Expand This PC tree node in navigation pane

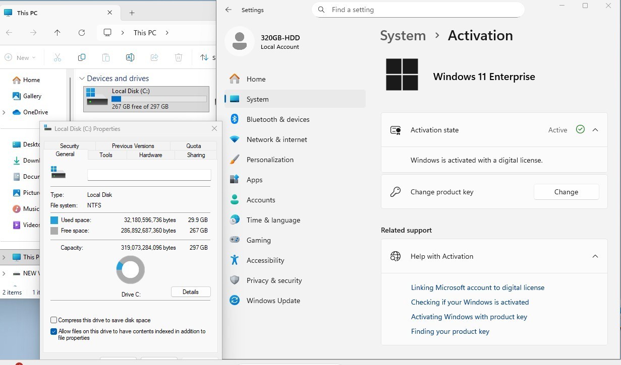(x=4, y=257)
